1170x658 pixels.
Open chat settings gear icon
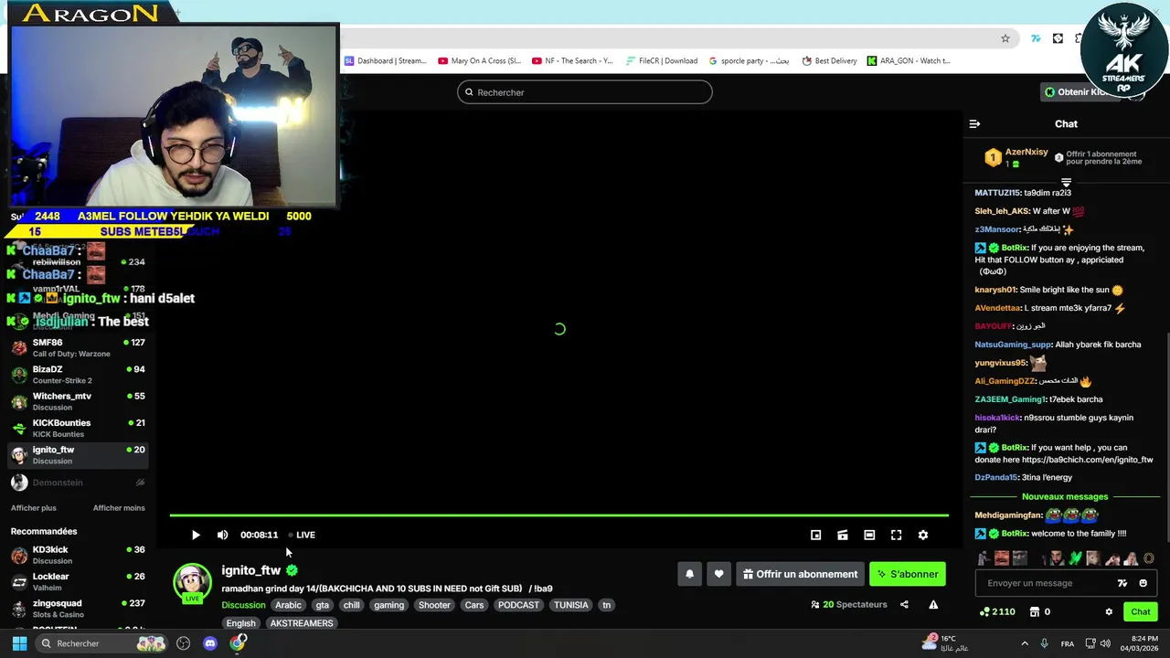click(1109, 611)
